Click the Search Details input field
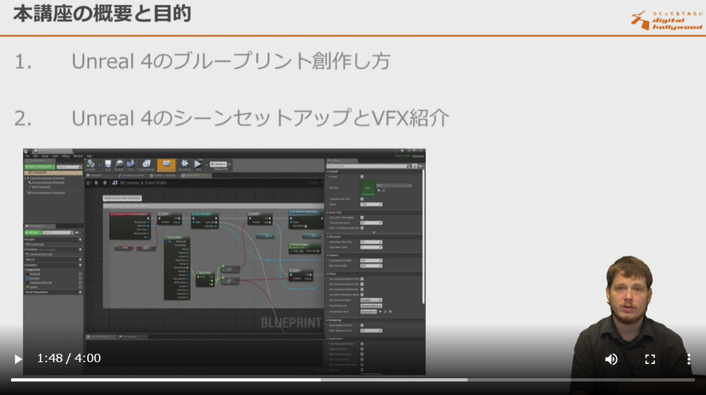Viewport: 706px width, 395px height. 368,166
